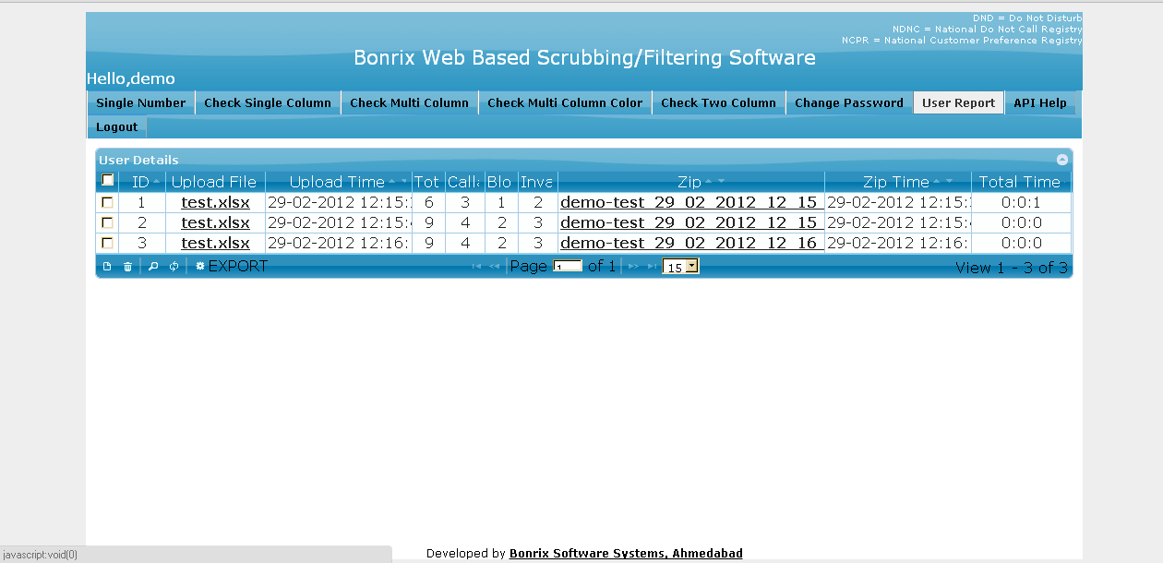Viewport: 1163px width, 563px height.
Task: Check the checkbox for row ID 1
Action: tap(107, 202)
